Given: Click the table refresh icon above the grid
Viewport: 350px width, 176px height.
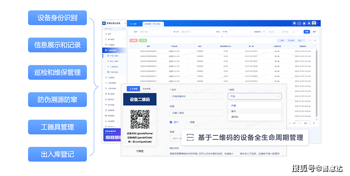Looking at the screenshot, I should click(309, 40).
